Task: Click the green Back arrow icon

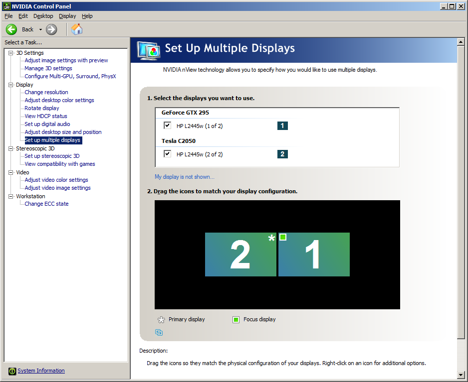Action: (x=11, y=29)
